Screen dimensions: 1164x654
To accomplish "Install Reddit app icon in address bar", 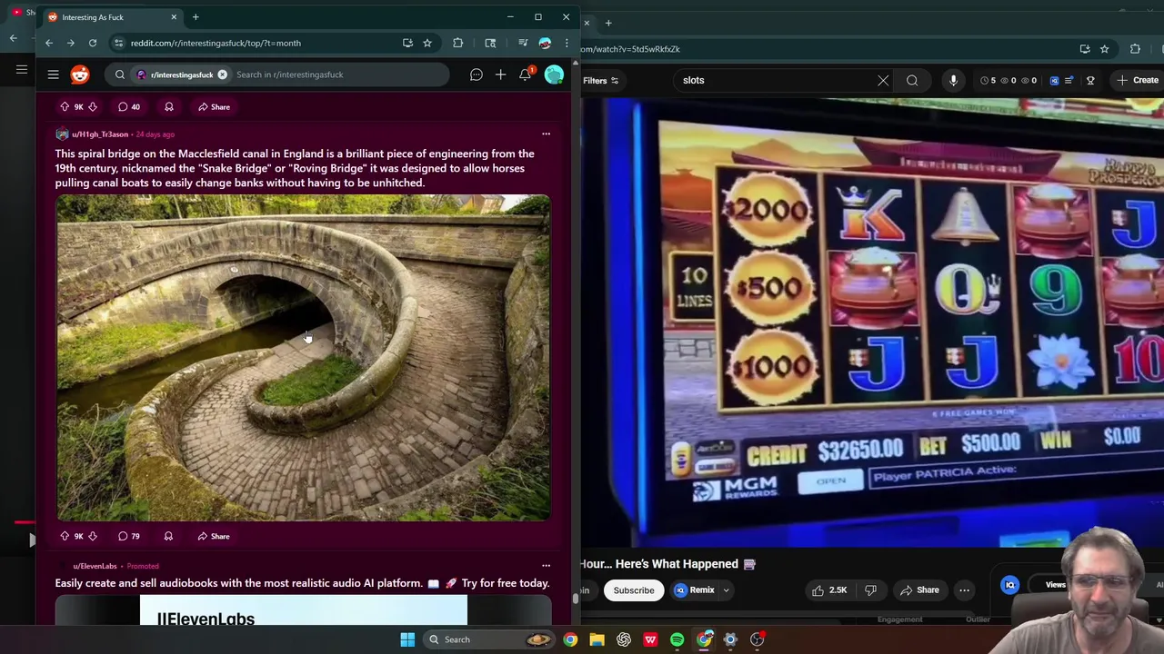I will (407, 43).
